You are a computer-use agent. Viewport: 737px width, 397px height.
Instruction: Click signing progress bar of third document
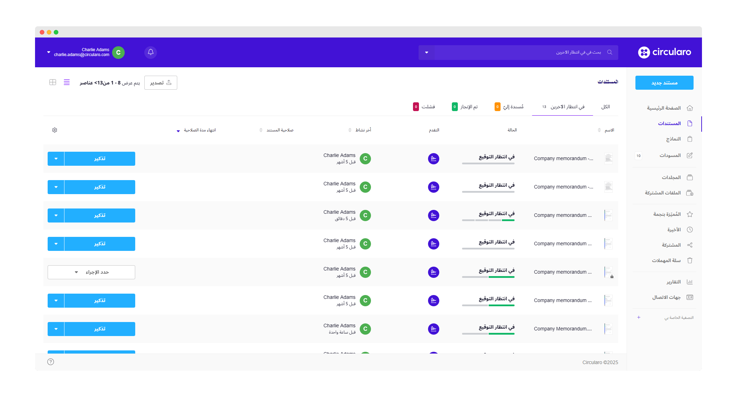click(488, 220)
